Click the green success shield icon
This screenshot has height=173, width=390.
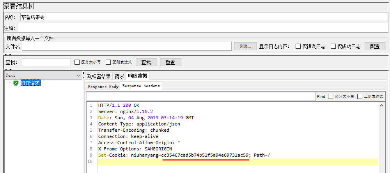click(x=16, y=83)
